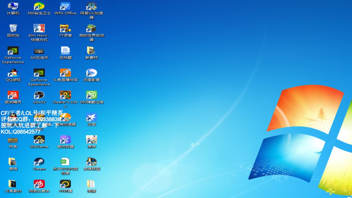The image size is (352, 198).
Task: Launch the 爱拍剪辑 editor icon
Action: pos(65,142)
